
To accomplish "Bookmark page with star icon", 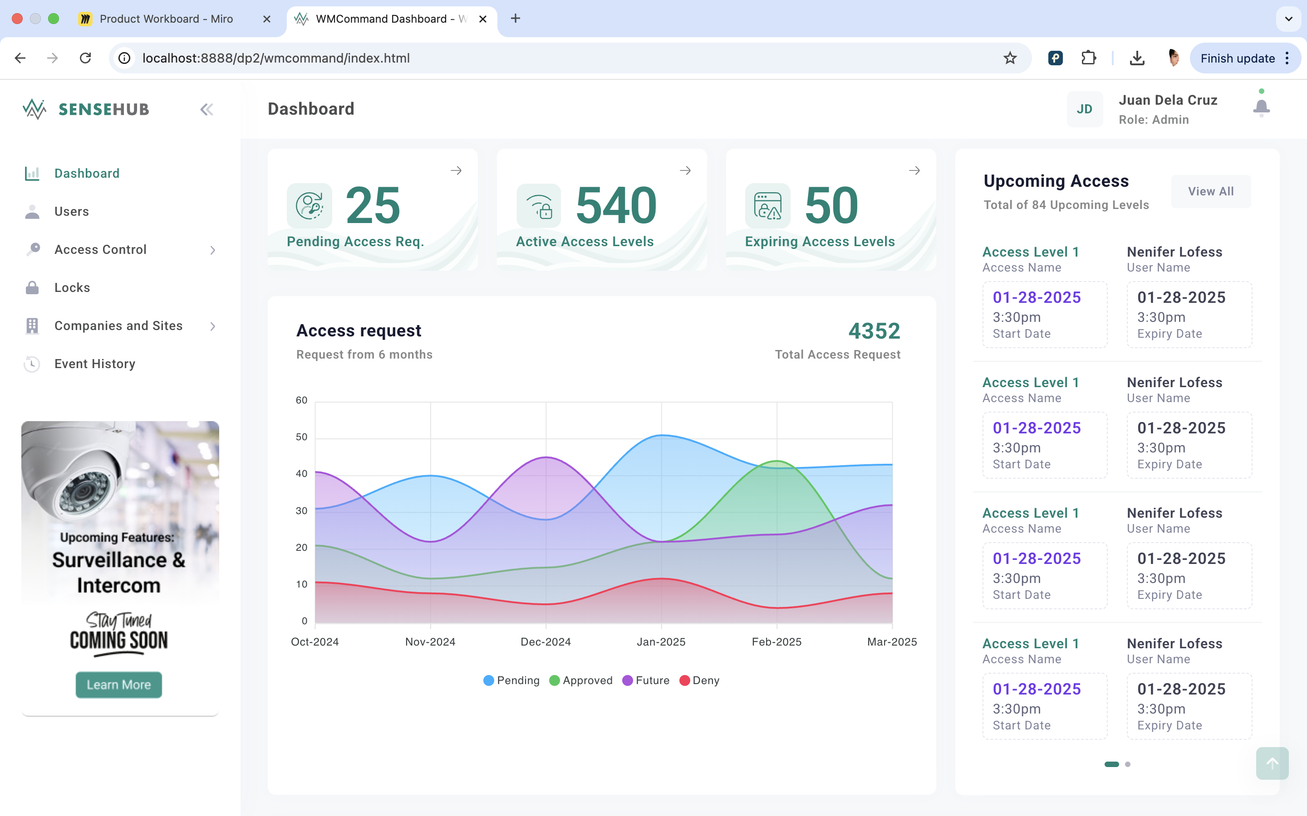I will (1009, 58).
